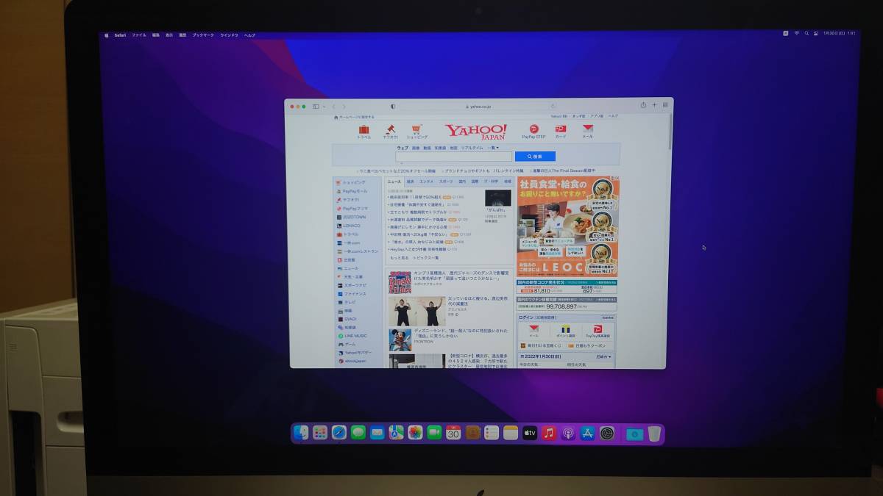The width and height of the screenshot is (883, 496).
Task: Select ウェブ search tab
Action: click(x=403, y=148)
